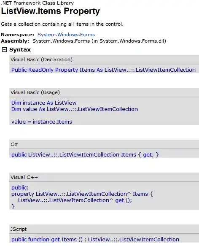Image resolution: width=199 pixels, height=246 pixels.
Task: Select the Visual Basic (Declaration) header
Action: point(104,59)
